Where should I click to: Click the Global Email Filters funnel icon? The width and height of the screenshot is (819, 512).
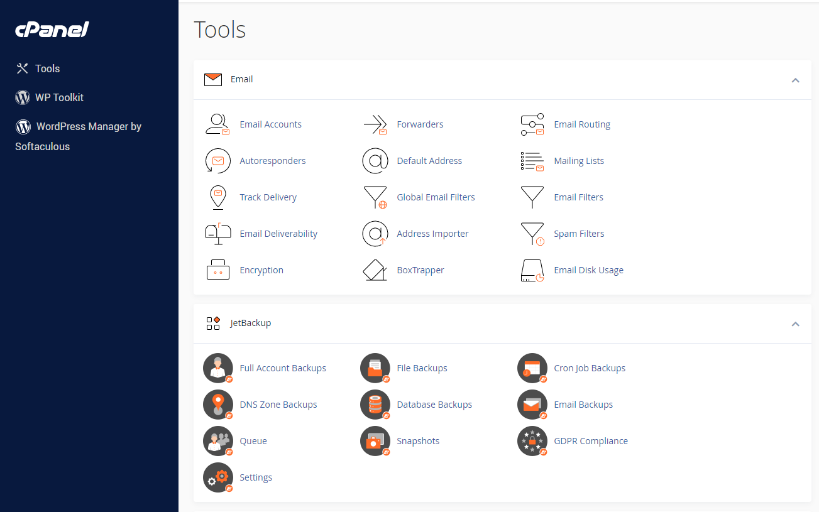375,197
